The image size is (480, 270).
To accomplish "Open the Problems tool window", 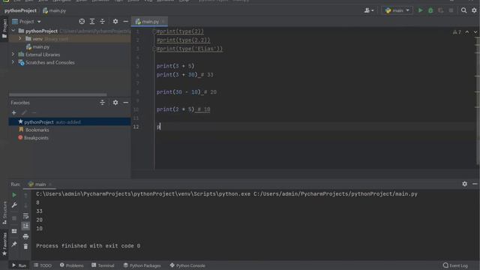I will (72, 265).
